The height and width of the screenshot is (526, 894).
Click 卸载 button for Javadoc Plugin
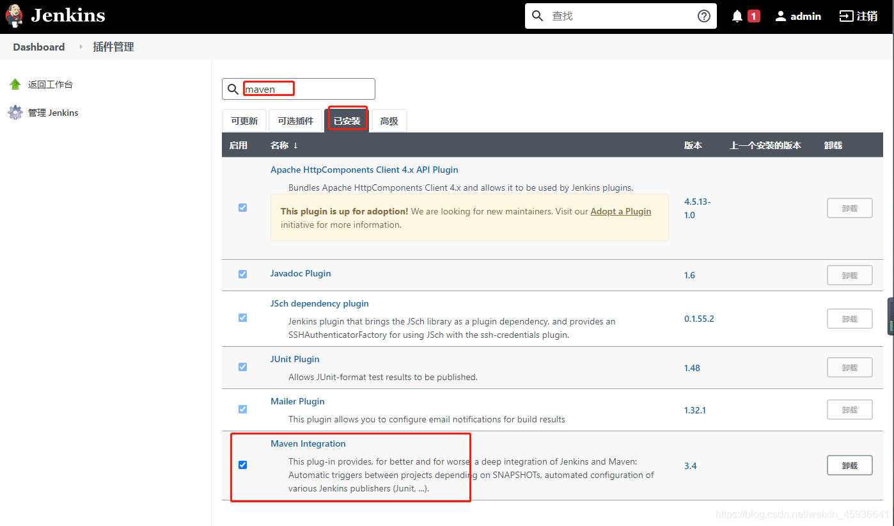(849, 275)
